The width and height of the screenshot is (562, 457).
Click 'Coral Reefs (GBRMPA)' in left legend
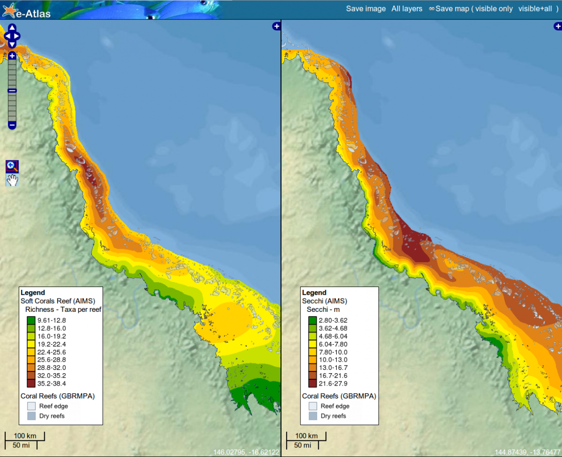[x=58, y=396]
